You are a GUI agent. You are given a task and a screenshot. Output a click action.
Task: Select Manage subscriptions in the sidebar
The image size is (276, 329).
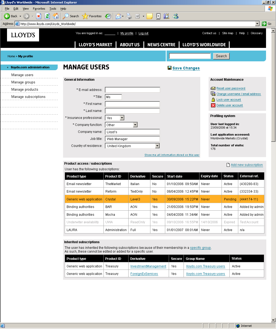click(28, 97)
